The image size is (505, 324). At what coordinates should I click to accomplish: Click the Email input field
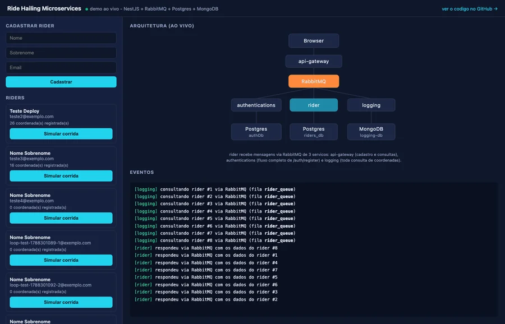tap(61, 68)
